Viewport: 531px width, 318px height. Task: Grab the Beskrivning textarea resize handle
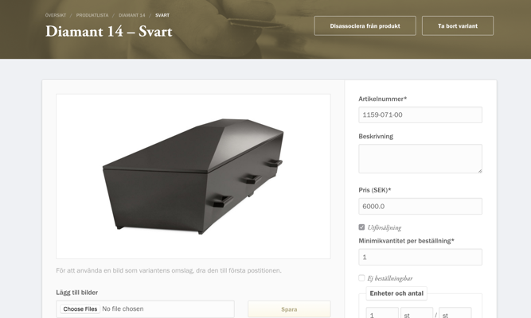click(480, 171)
